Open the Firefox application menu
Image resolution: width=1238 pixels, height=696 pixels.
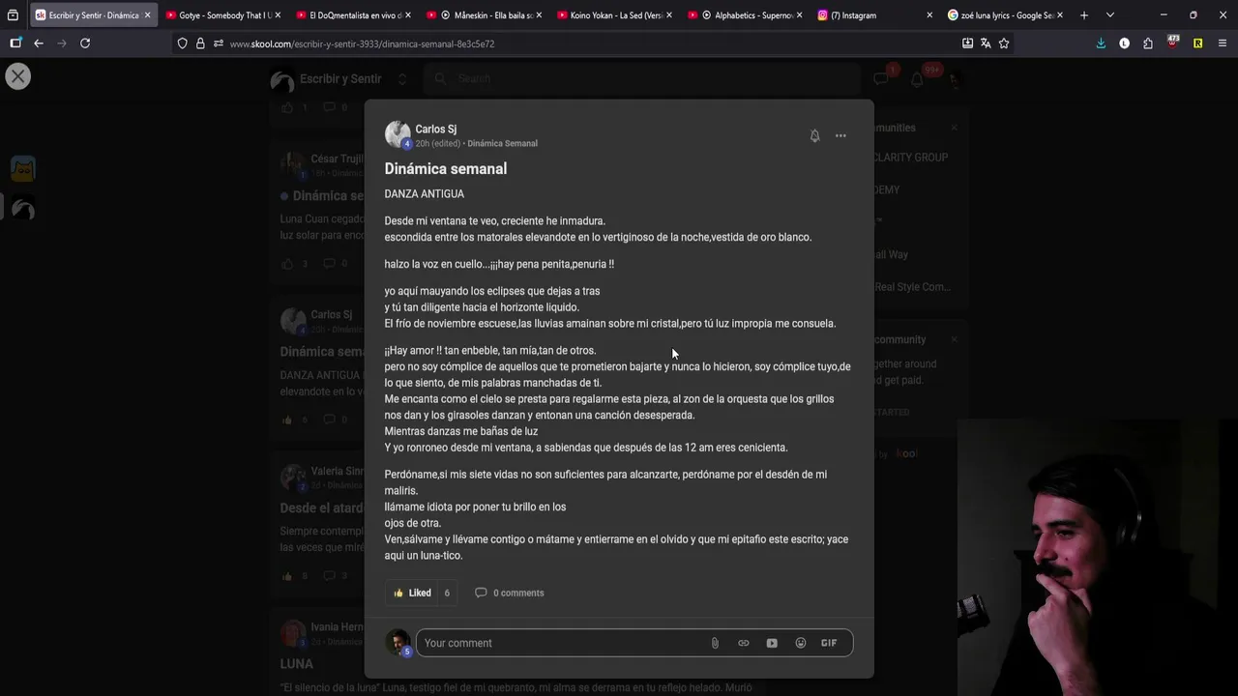click(x=1222, y=43)
